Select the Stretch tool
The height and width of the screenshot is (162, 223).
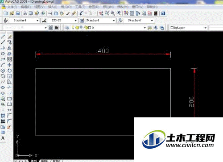pyautogui.click(x=9, y=82)
